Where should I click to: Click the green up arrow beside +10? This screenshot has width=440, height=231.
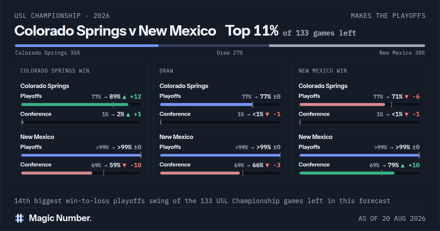(x=403, y=165)
